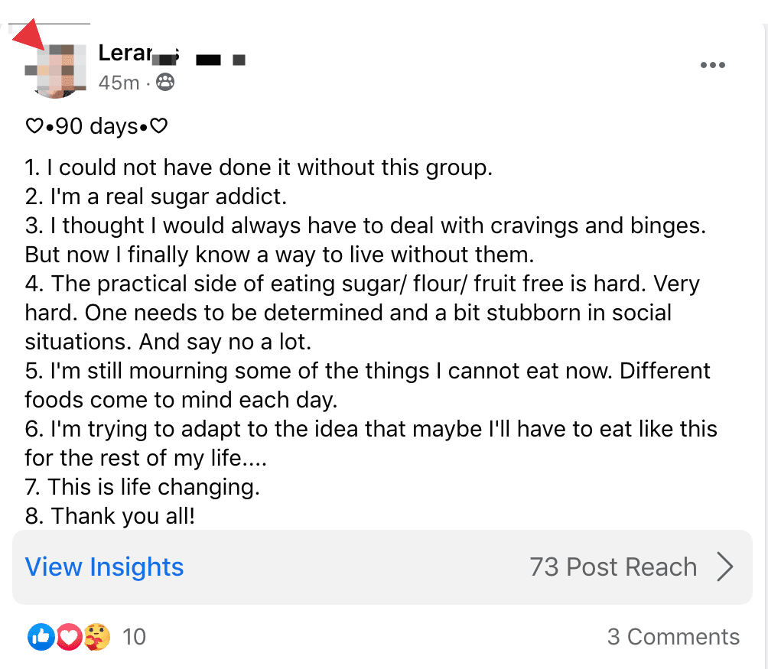Screen dimensions: 768x669
Task: Click the "I'm still mourning" sentence
Action: [x=367, y=371]
